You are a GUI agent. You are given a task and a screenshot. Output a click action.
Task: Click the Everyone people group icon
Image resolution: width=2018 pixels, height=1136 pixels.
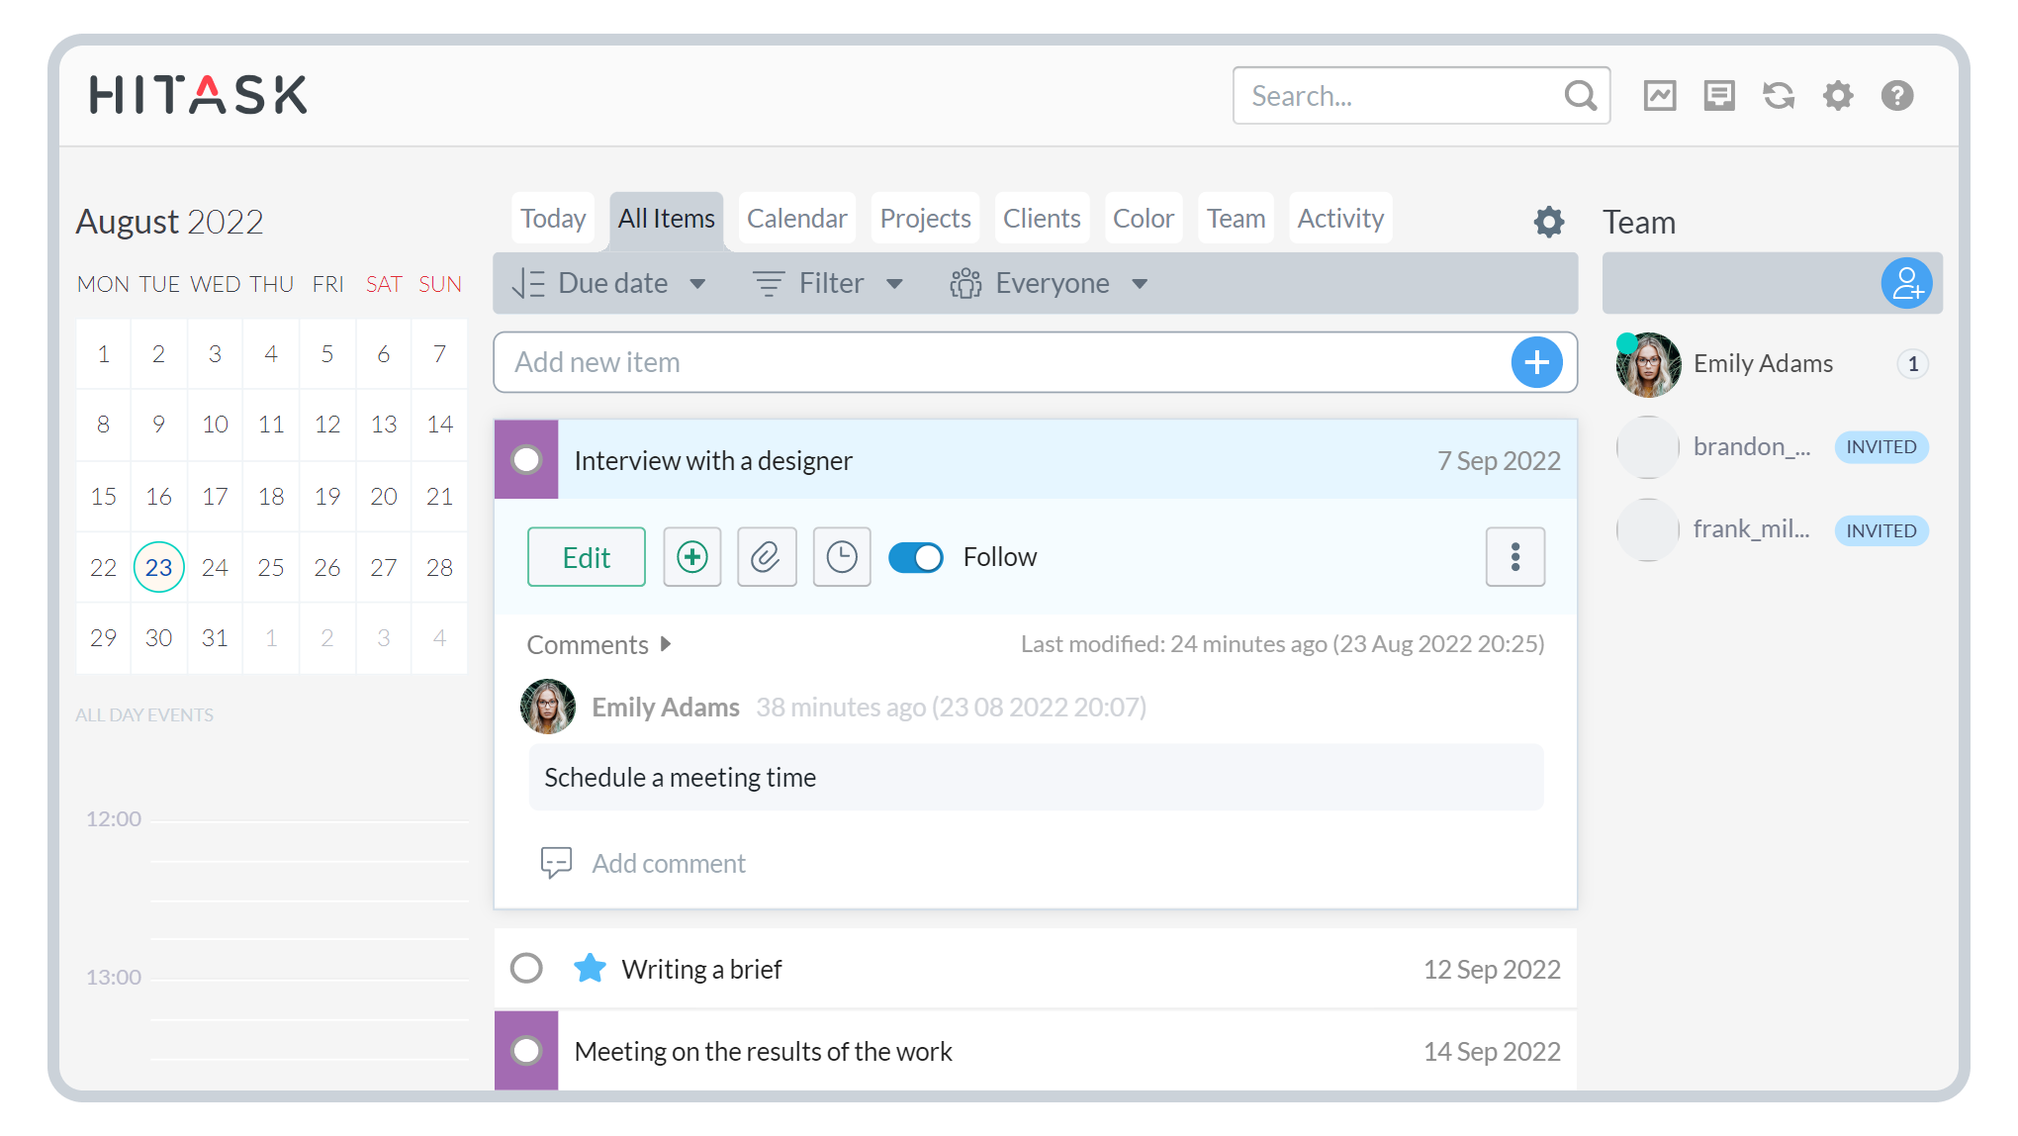click(965, 284)
